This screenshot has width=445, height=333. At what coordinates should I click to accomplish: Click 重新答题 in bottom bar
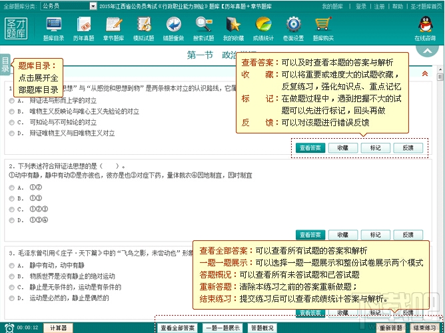(x=391, y=328)
